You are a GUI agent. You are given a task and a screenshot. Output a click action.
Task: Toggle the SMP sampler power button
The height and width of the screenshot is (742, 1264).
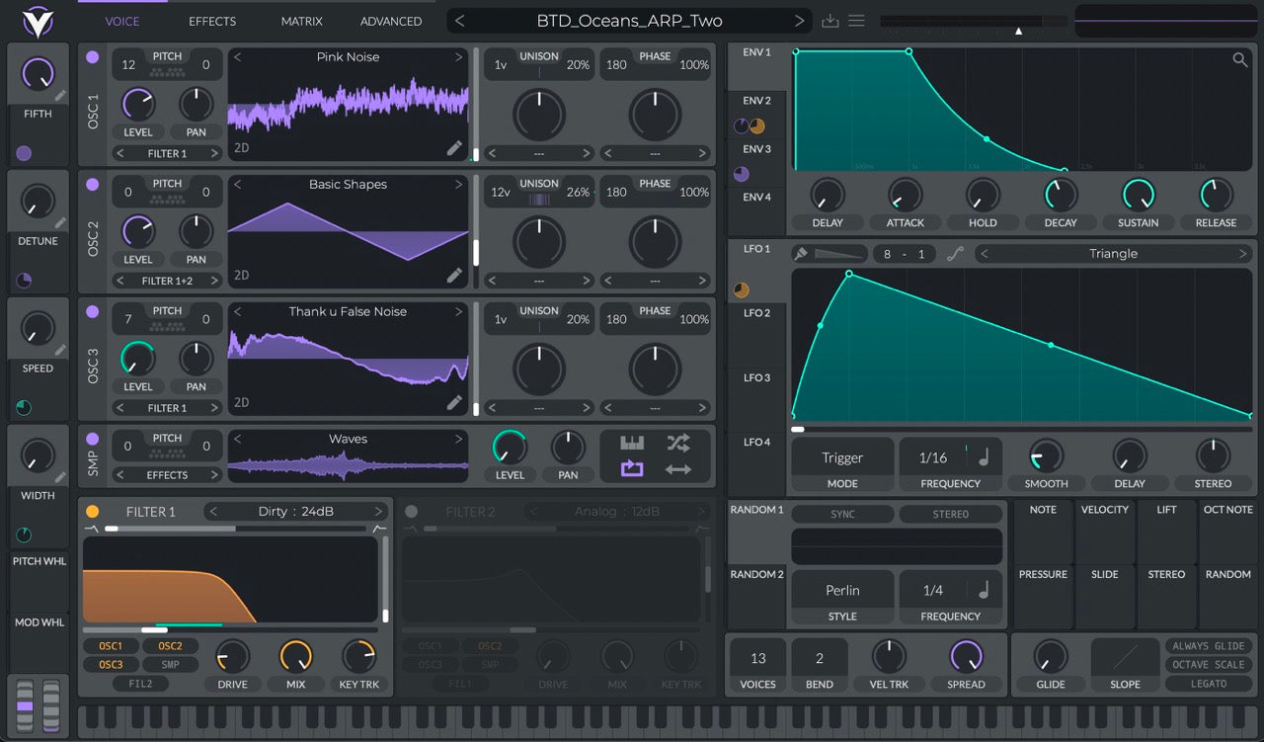pyautogui.click(x=93, y=439)
